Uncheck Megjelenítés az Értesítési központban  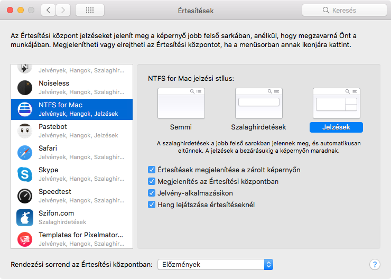coord(152,181)
